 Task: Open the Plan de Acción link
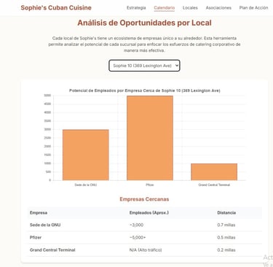[253, 8]
